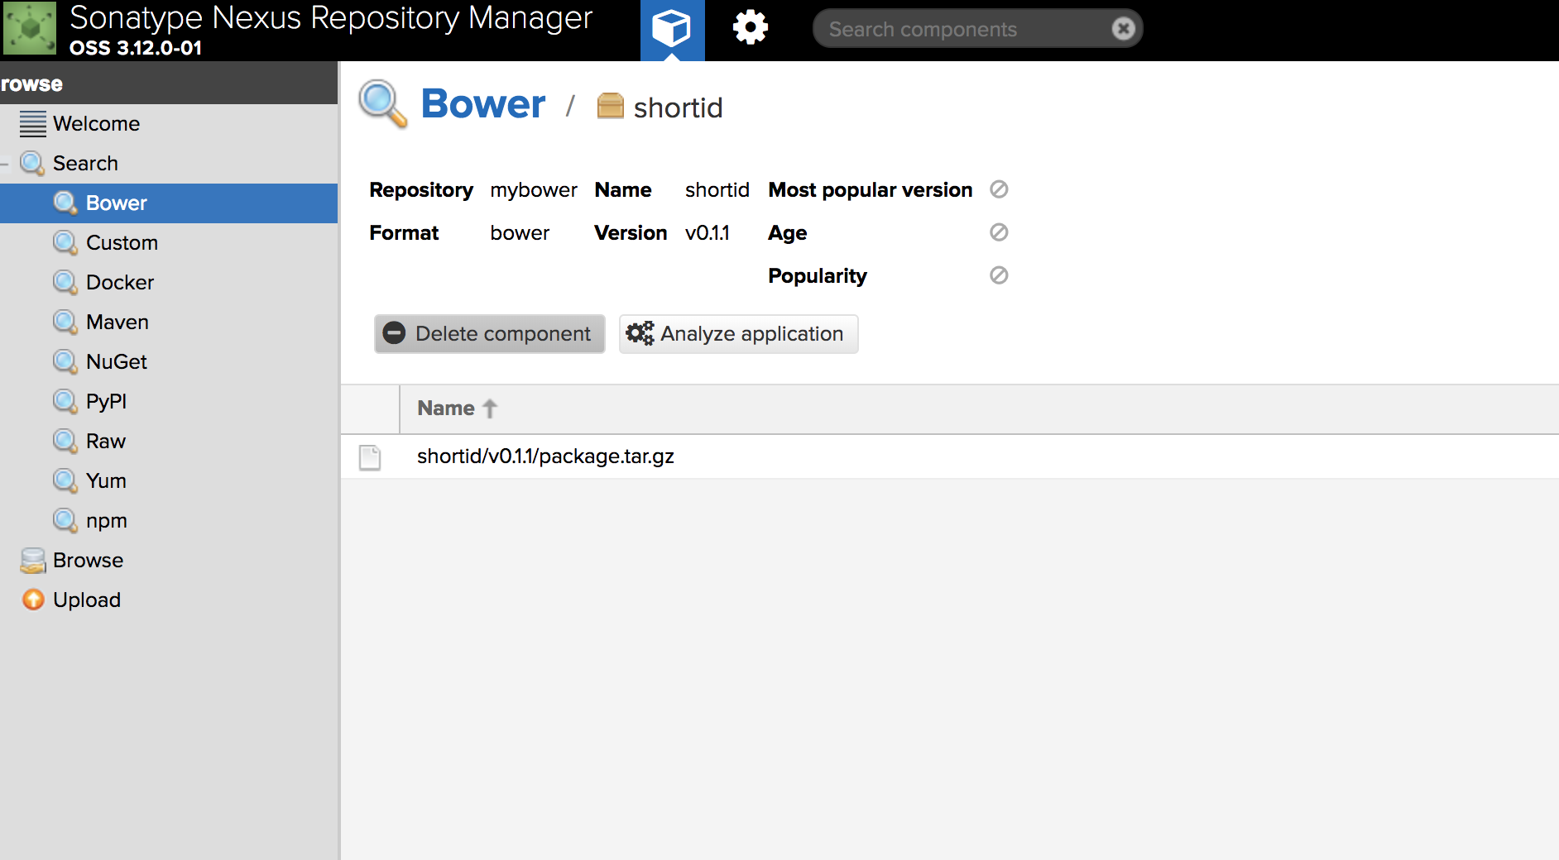Click the bower format value
1559x860 pixels.
[520, 233]
